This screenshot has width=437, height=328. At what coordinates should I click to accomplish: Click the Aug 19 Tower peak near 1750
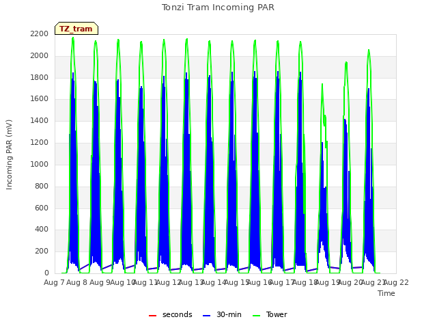(322, 84)
